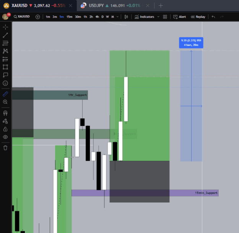Click the redo arrow
239x233 pixels.
222,17
